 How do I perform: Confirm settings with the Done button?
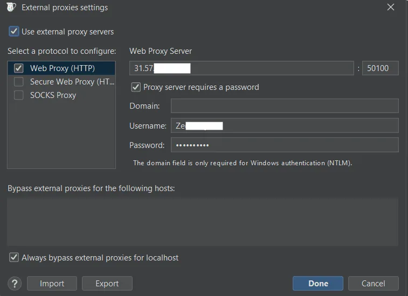tap(318, 283)
